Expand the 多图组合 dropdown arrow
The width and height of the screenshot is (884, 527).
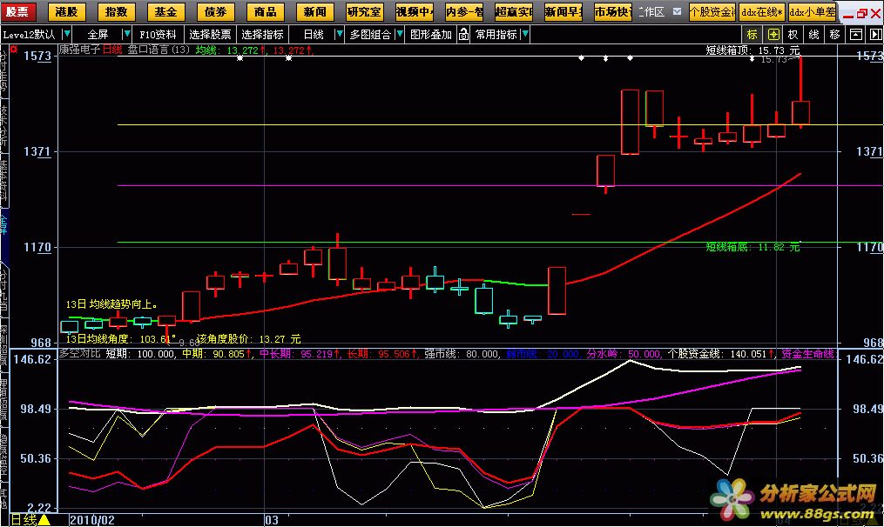[x=399, y=34]
